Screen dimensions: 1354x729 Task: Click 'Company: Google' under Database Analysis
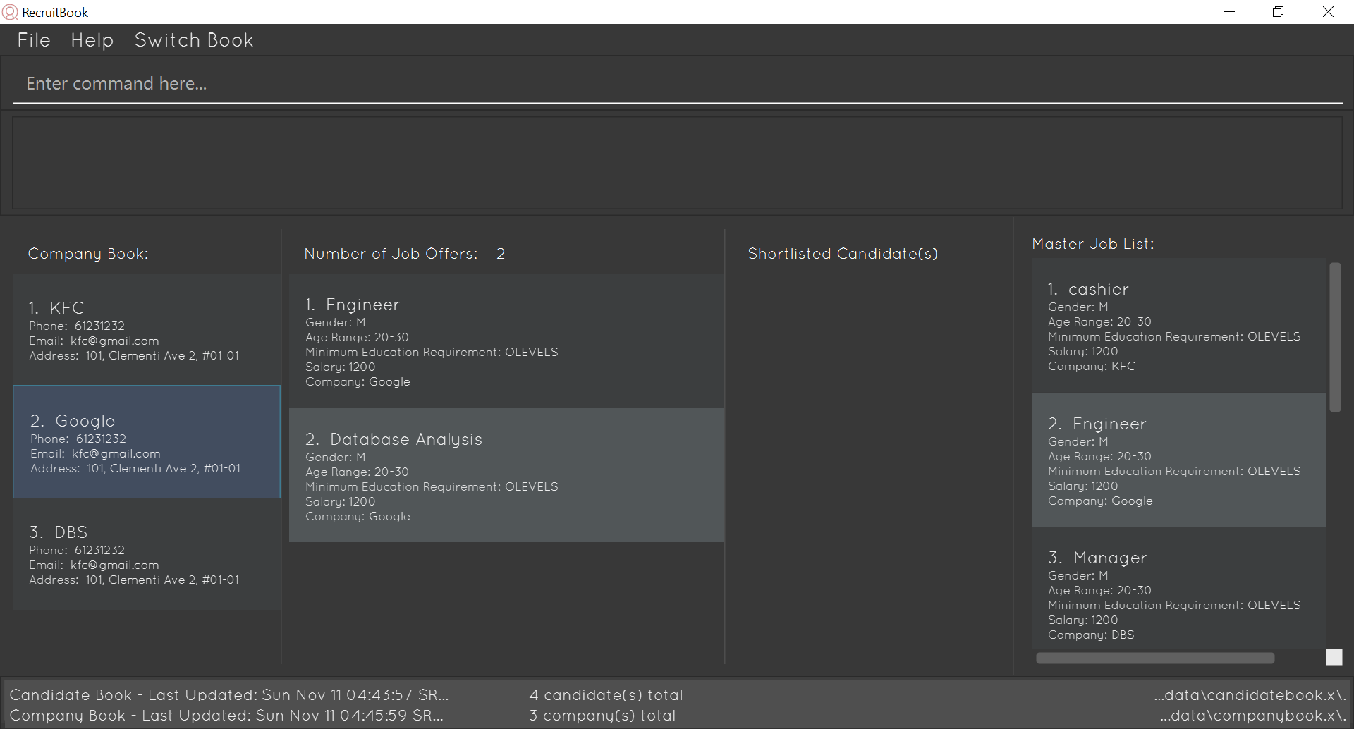[358, 517]
